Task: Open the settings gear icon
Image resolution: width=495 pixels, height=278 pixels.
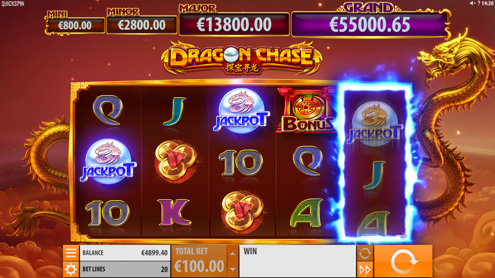Action: tap(70, 270)
